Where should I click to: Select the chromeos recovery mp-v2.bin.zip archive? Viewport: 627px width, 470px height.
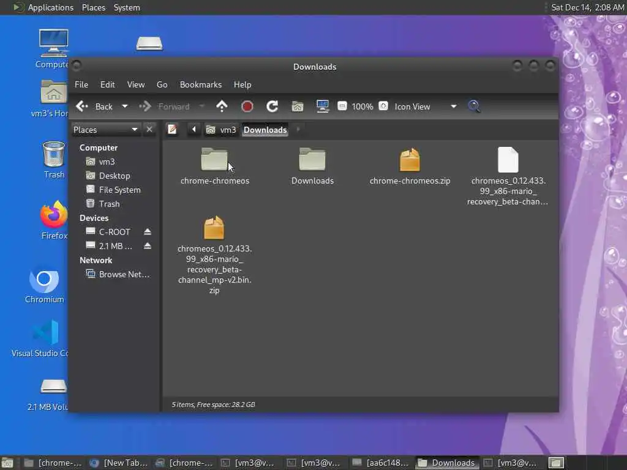click(214, 255)
